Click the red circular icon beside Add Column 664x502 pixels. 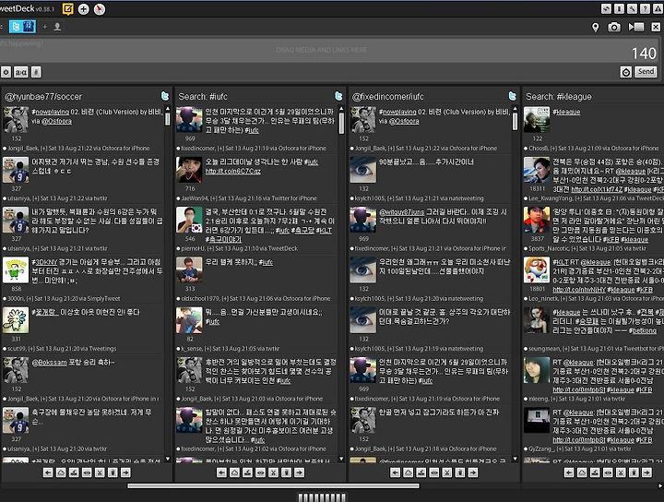[100, 9]
